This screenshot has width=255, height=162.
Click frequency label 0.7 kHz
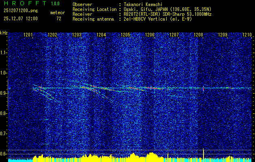click(3, 134)
